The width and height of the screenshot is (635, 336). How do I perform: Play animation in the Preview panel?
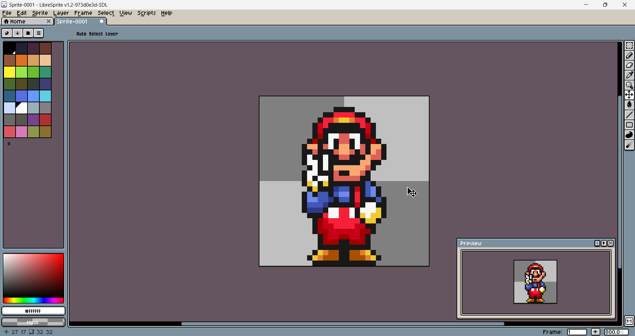[x=604, y=243]
